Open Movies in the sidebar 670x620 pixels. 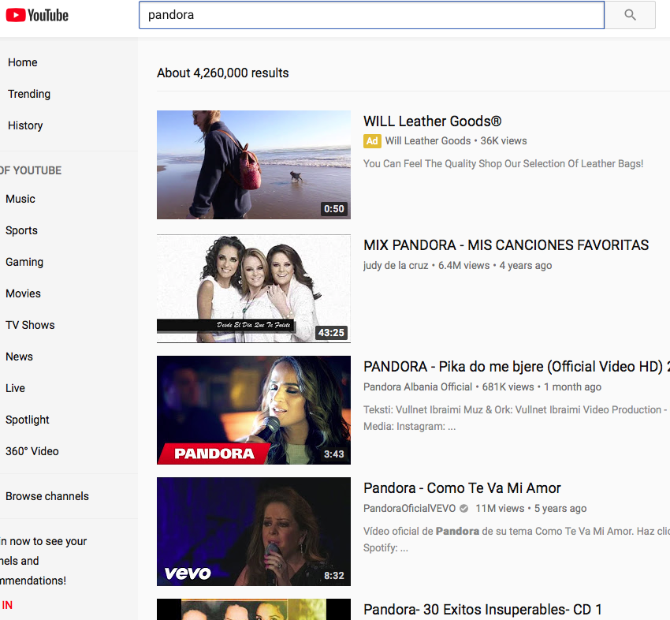[23, 293]
